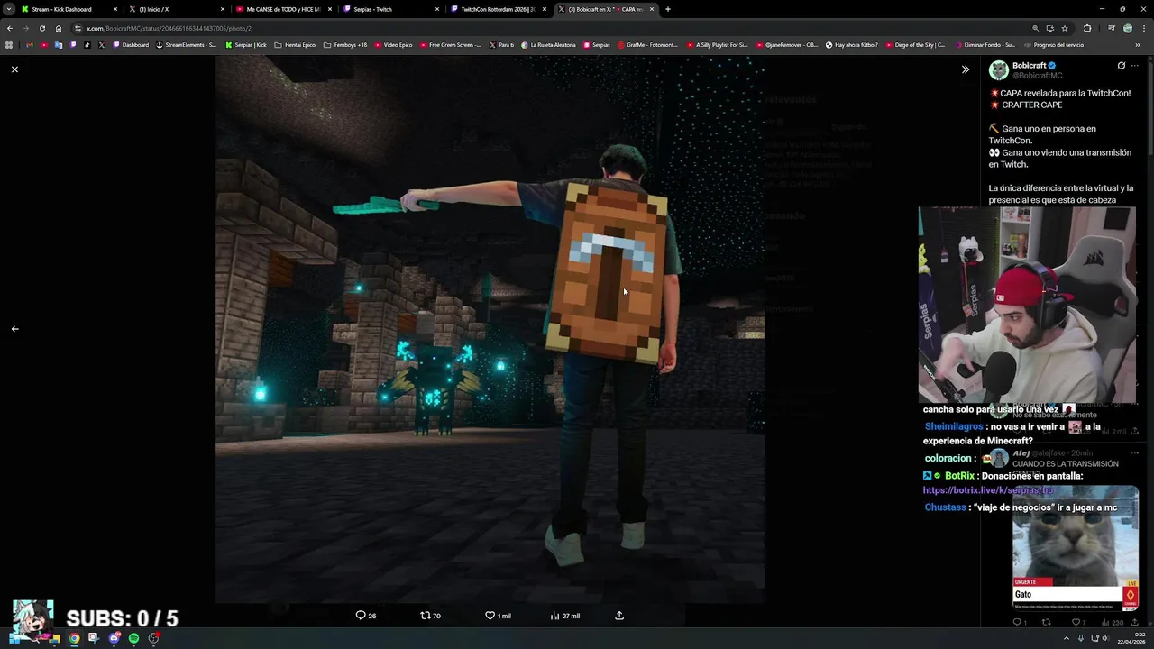Click the Minecraft cape photo
The height and width of the screenshot is (649, 1154).
click(490, 329)
